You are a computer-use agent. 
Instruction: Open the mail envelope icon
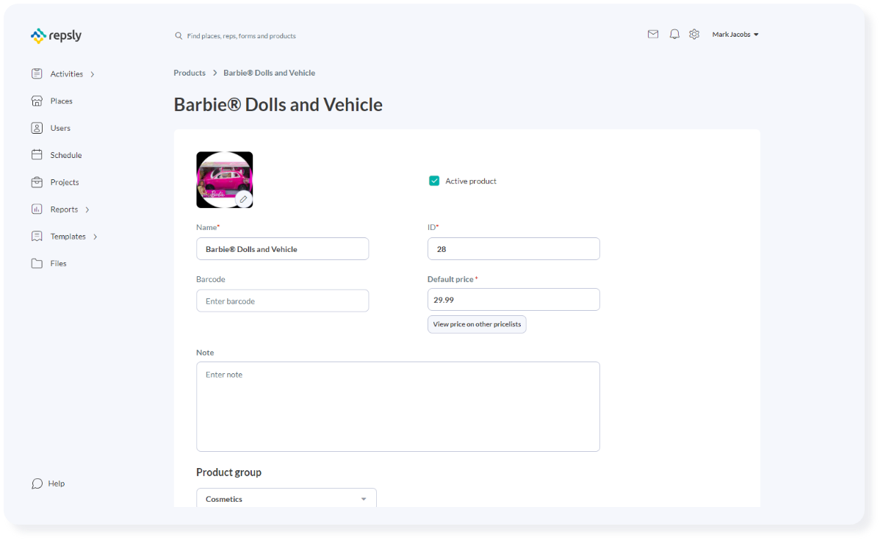[653, 35]
